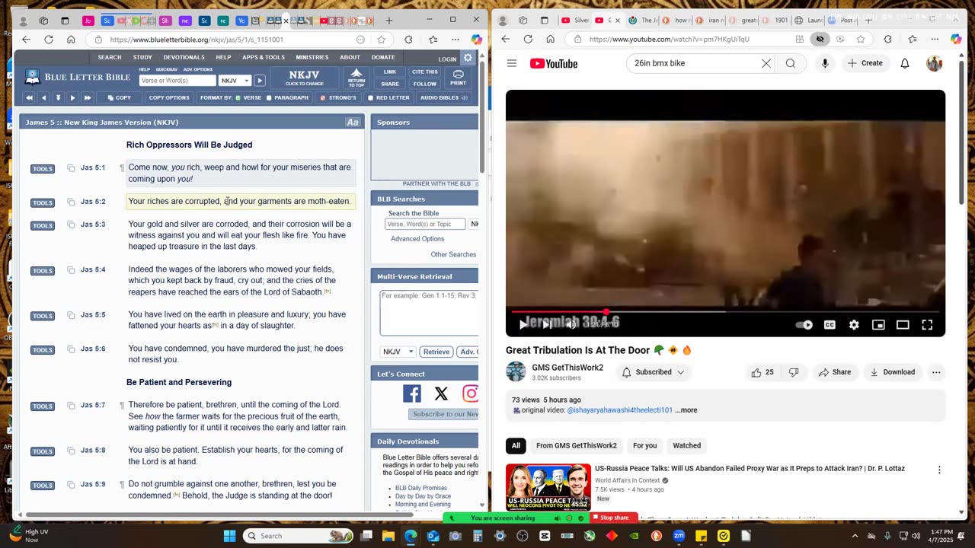Open Blue Letter Bible X (Twitter) icon
This screenshot has width=975, height=548.
[x=441, y=393]
